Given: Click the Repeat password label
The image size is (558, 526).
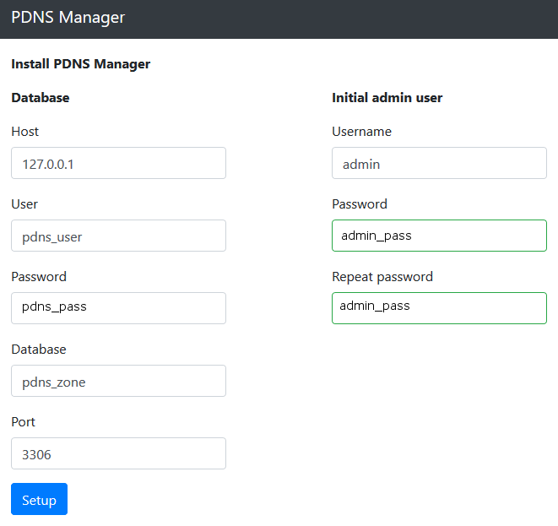Looking at the screenshot, I should coord(382,277).
